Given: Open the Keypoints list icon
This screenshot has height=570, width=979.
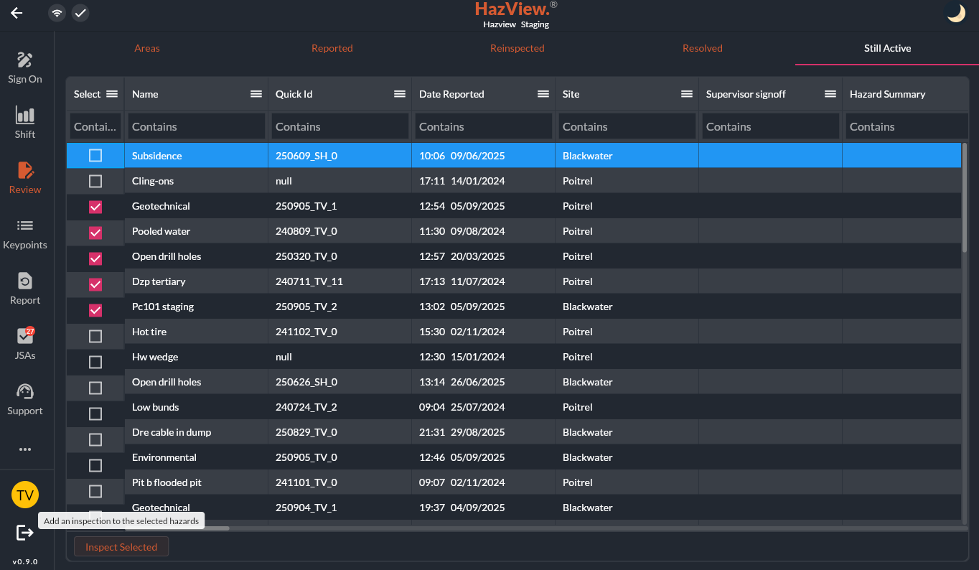Looking at the screenshot, I should [x=25, y=226].
